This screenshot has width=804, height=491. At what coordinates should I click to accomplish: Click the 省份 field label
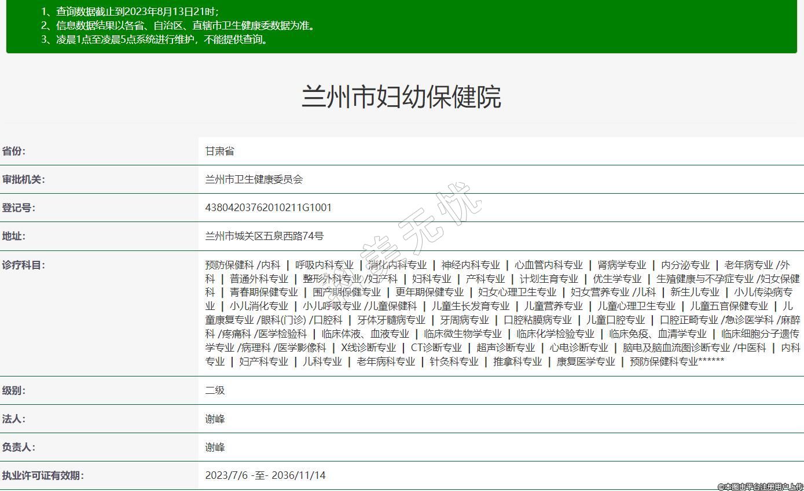14,151
